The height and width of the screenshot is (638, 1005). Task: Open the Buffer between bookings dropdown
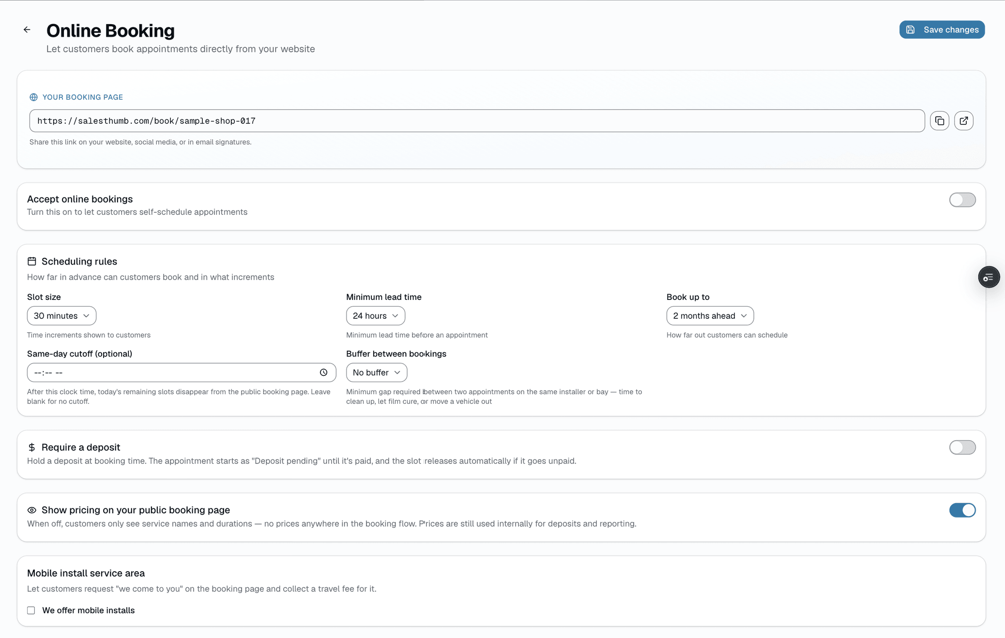[376, 372]
